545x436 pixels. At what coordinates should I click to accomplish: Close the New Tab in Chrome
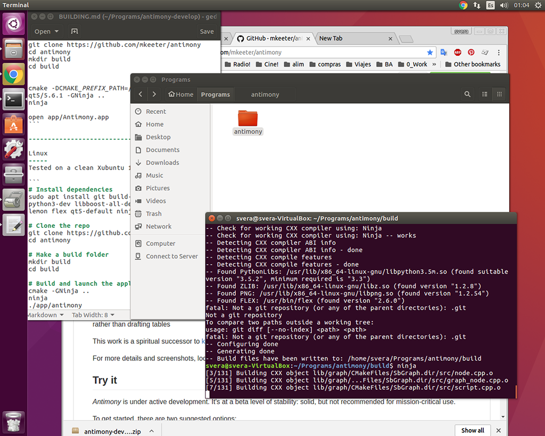(x=390, y=38)
